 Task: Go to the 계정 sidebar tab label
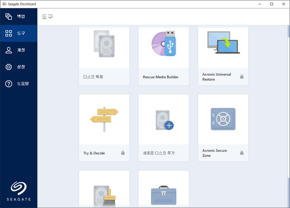(x=21, y=50)
